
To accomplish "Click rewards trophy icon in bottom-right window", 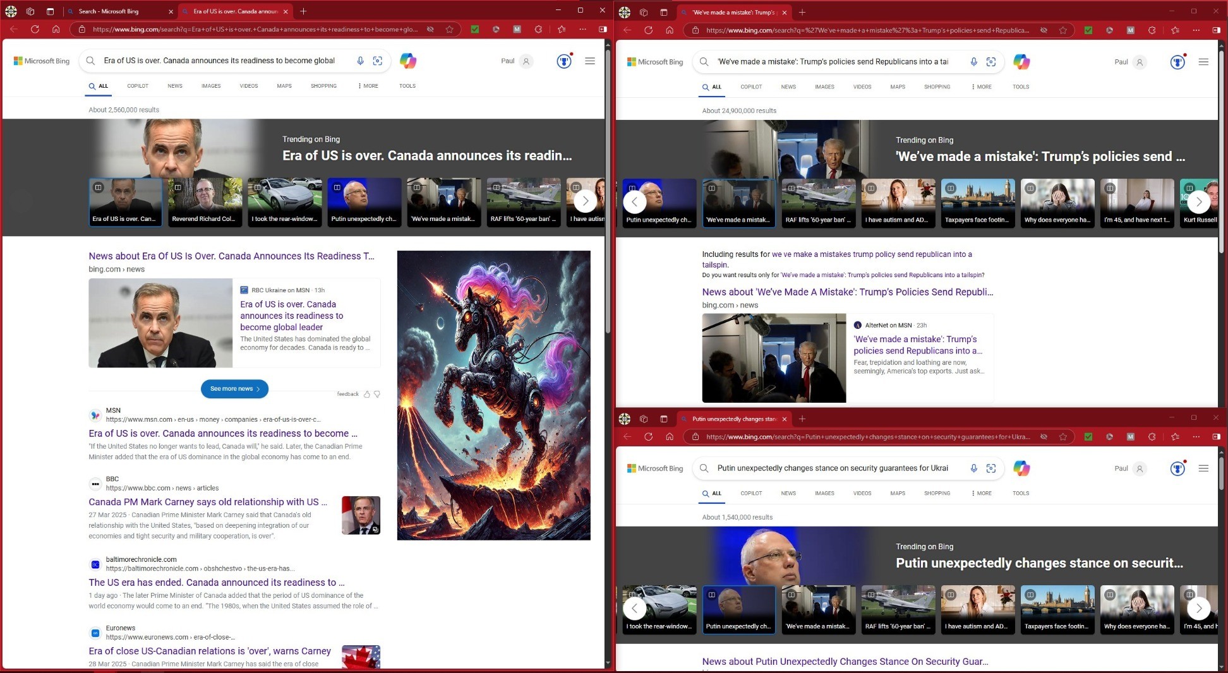I will click(1177, 468).
